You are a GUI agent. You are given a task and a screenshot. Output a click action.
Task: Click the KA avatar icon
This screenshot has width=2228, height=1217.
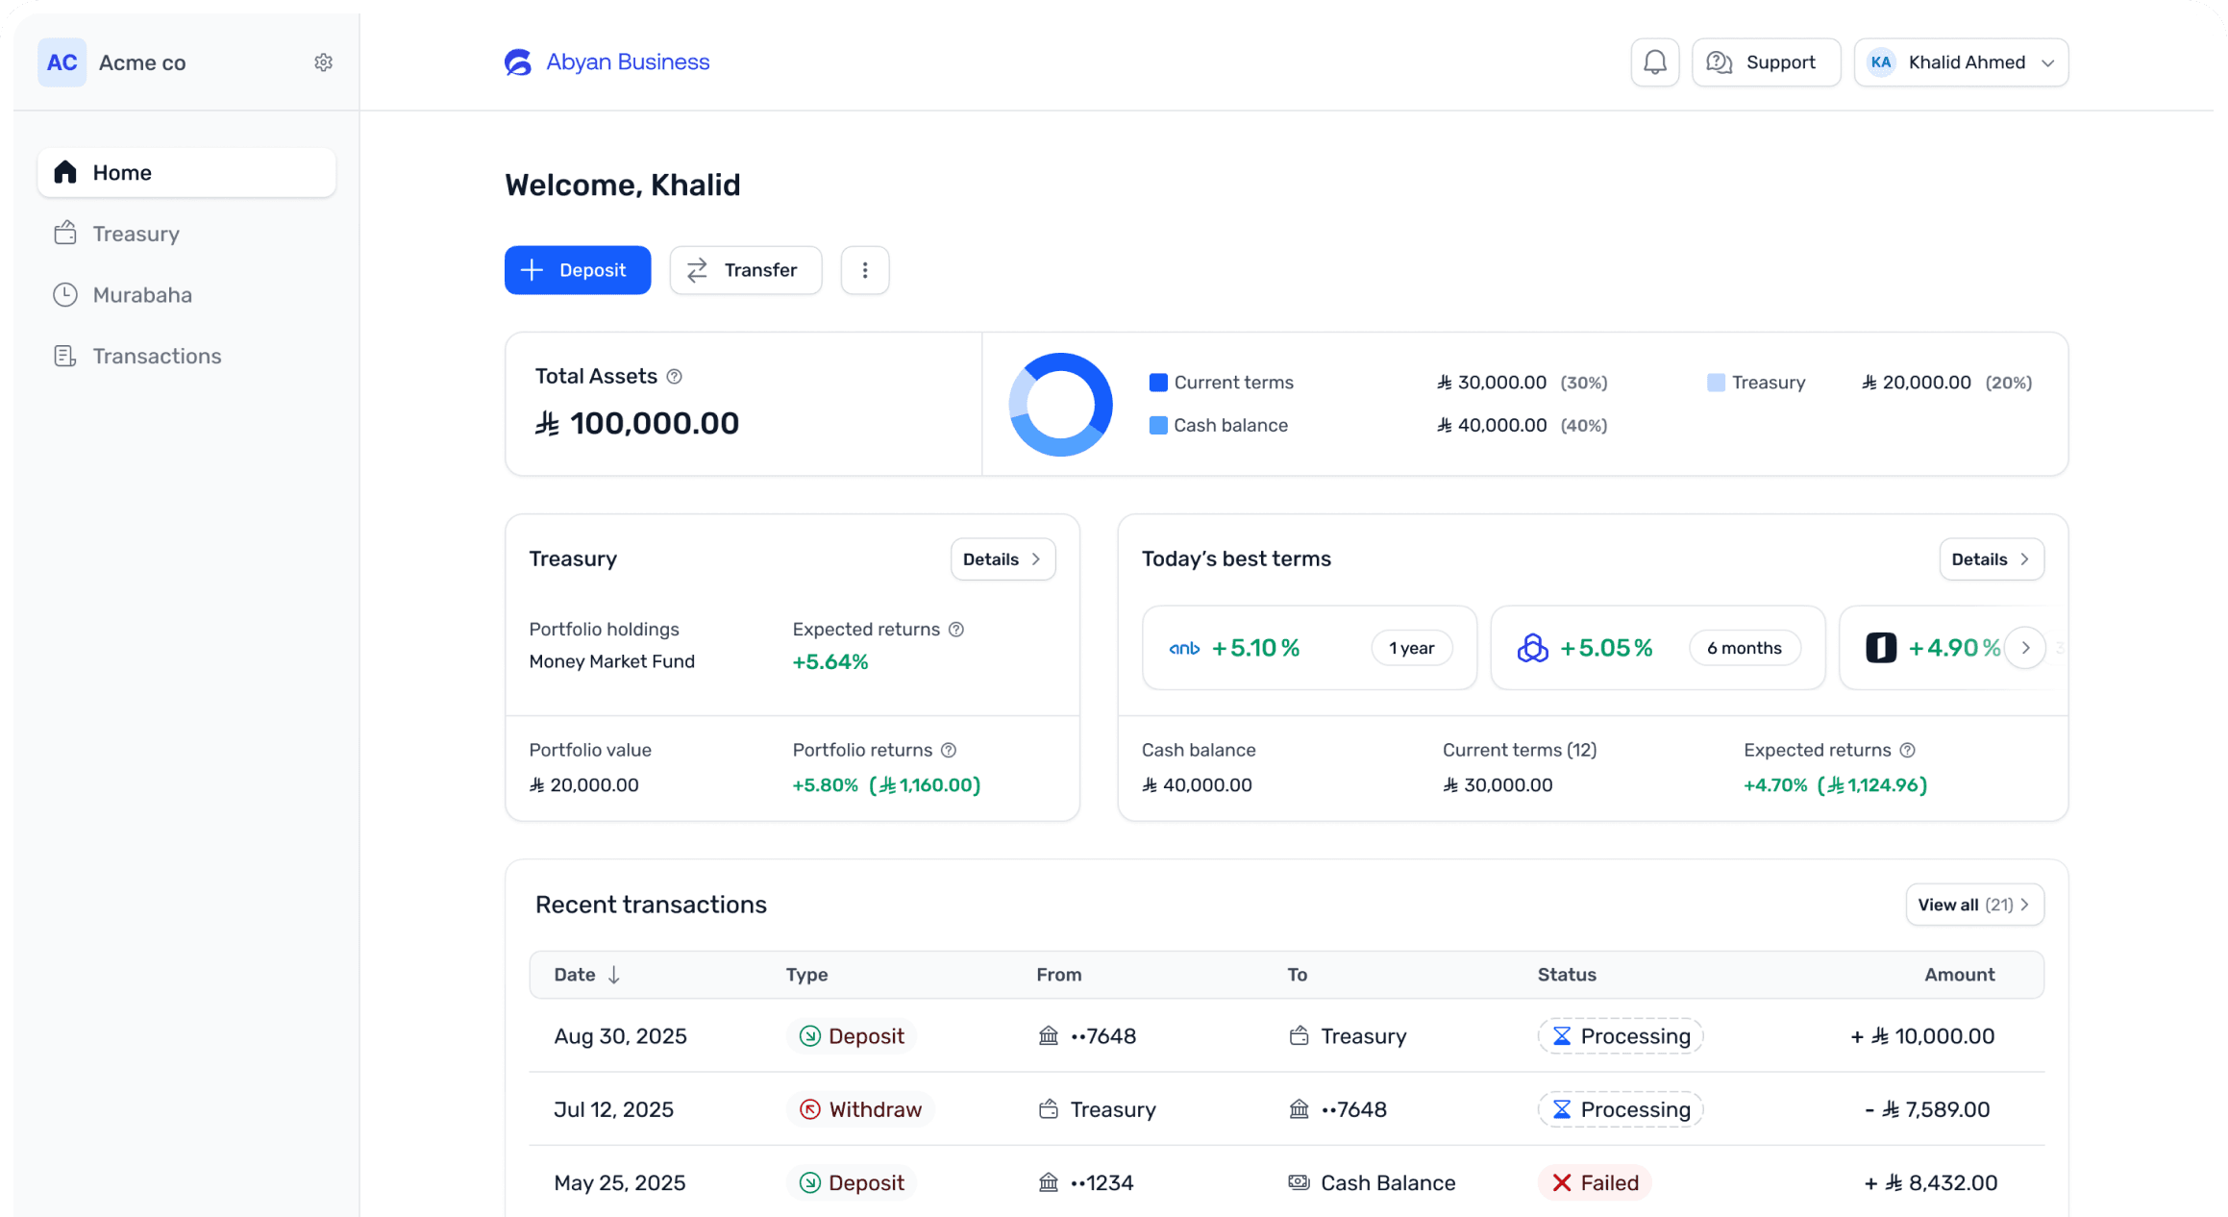pos(1880,62)
